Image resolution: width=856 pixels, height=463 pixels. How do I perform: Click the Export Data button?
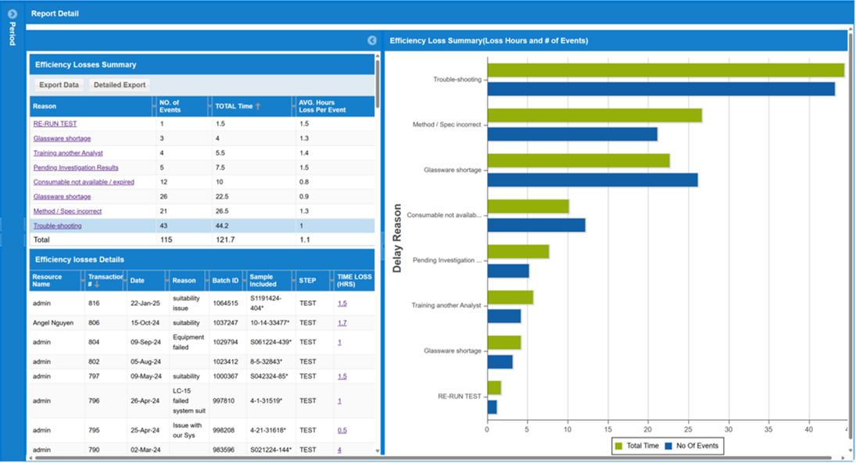(x=59, y=84)
